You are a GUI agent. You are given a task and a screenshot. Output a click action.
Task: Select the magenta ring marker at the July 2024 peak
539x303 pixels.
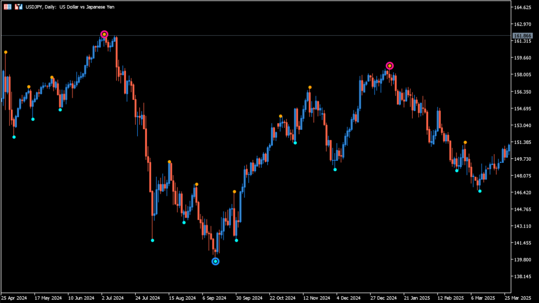click(104, 34)
